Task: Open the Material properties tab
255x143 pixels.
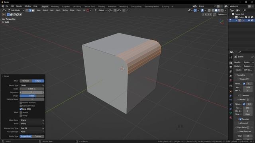Action: coord(231,118)
